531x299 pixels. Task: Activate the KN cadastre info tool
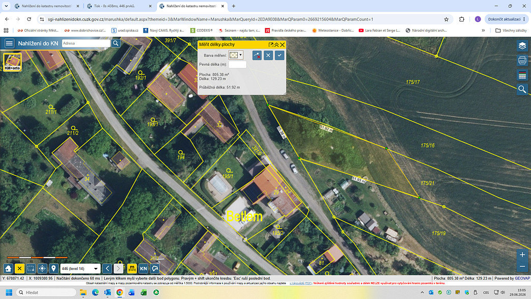point(144,268)
